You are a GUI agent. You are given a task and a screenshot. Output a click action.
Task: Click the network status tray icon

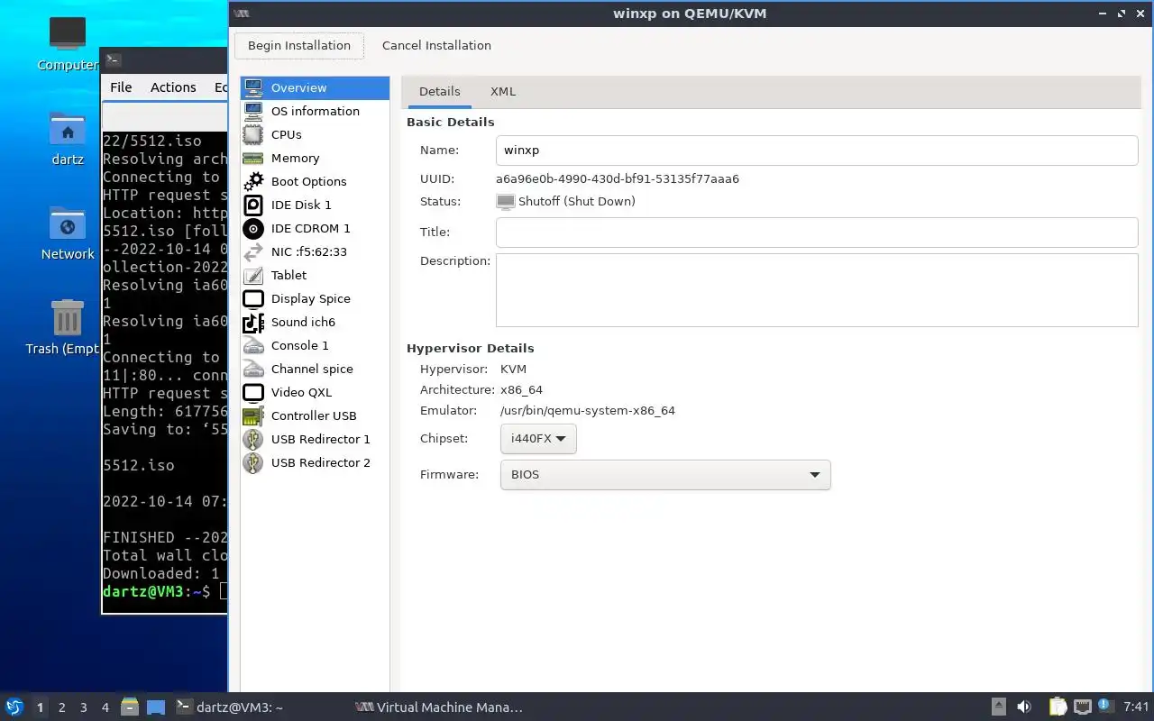tap(1083, 707)
